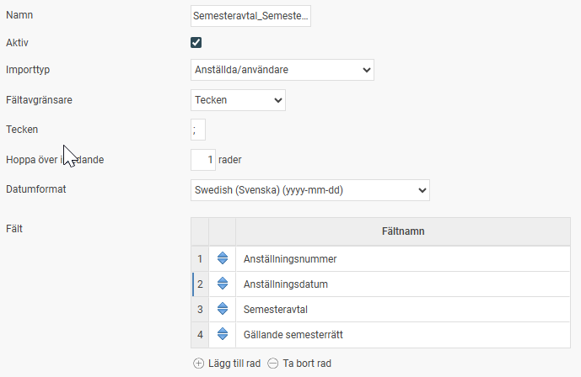This screenshot has height=377, width=581.
Task: Click reorder arrows for Gällande semesterrätt row
Action: click(x=223, y=334)
